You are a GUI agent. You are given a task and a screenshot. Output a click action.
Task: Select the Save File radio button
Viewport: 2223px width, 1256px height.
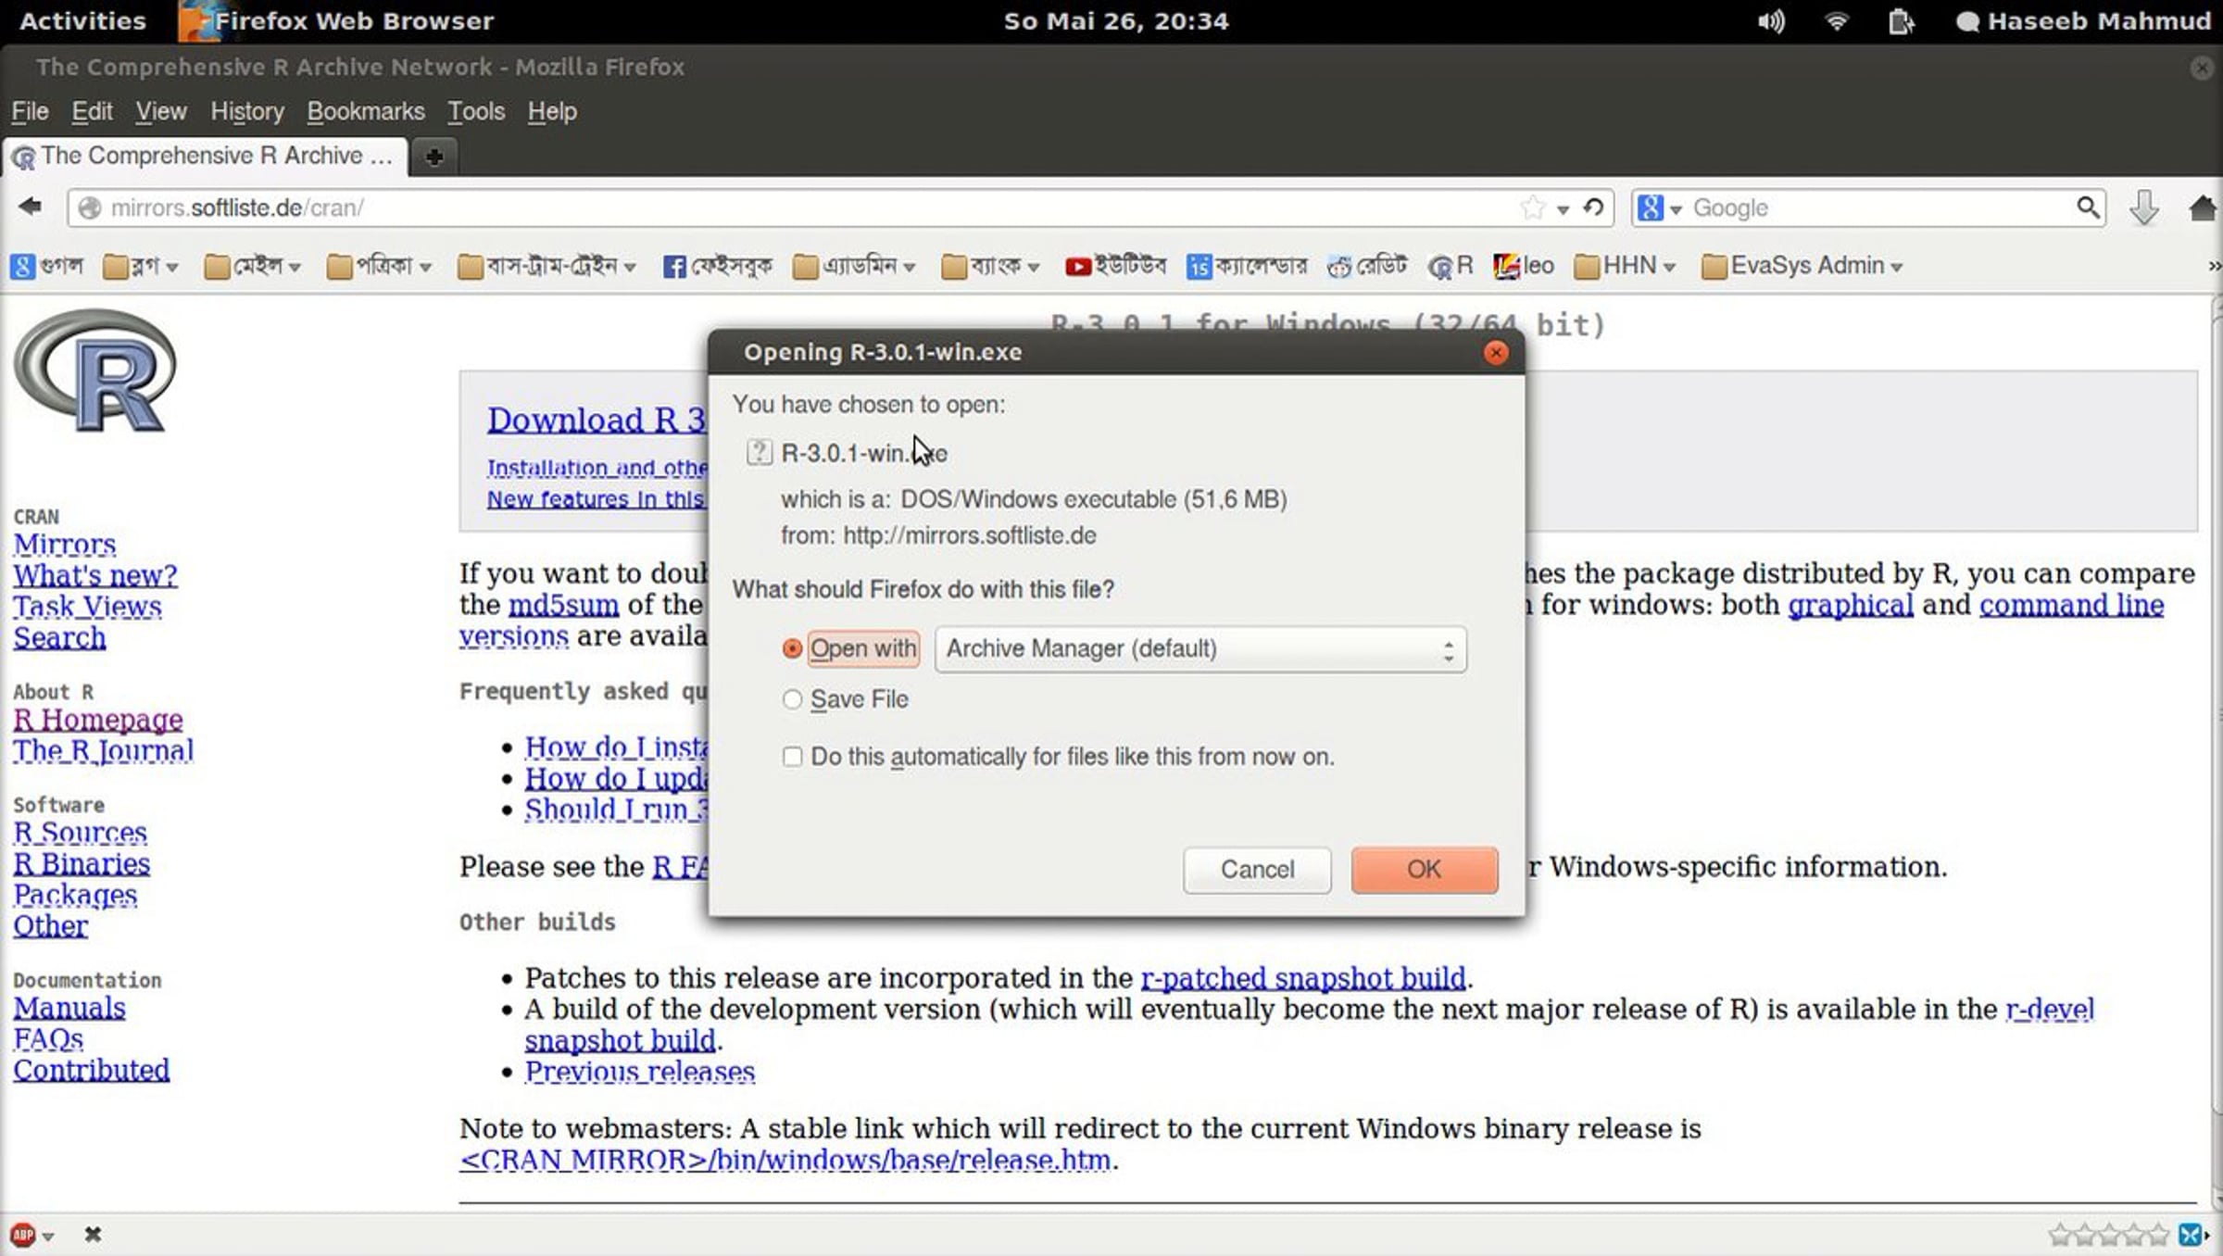(x=792, y=699)
